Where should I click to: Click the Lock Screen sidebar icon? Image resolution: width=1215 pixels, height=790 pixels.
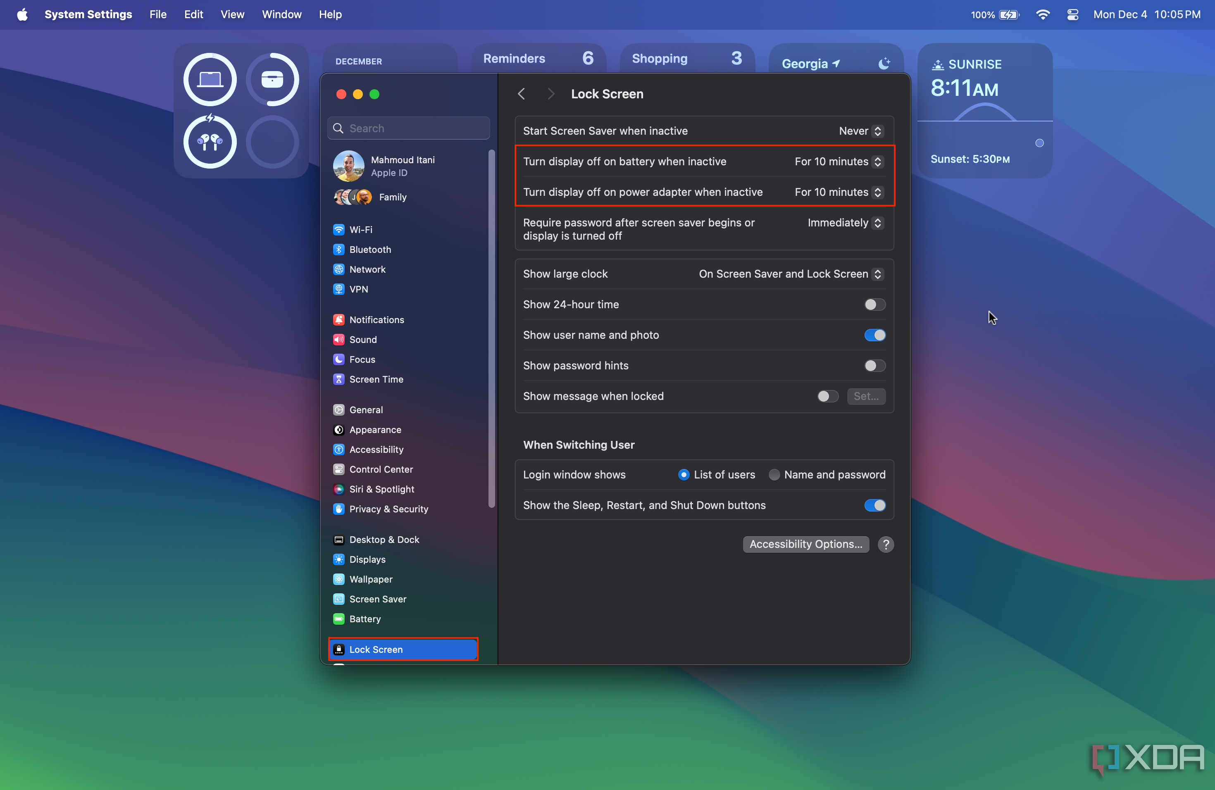339,649
